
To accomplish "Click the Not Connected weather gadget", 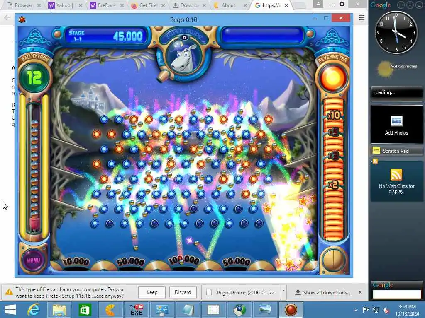I will coord(397,68).
